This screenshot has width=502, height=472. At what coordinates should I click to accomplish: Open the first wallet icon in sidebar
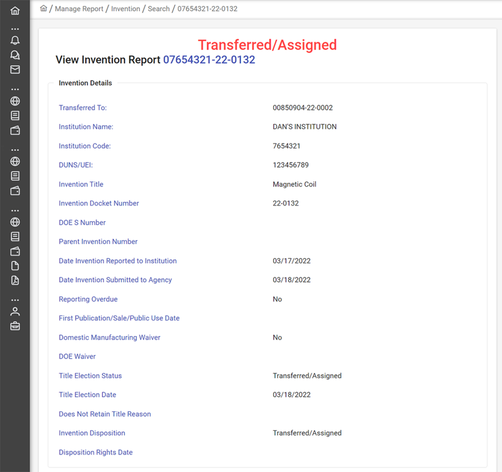[15, 131]
